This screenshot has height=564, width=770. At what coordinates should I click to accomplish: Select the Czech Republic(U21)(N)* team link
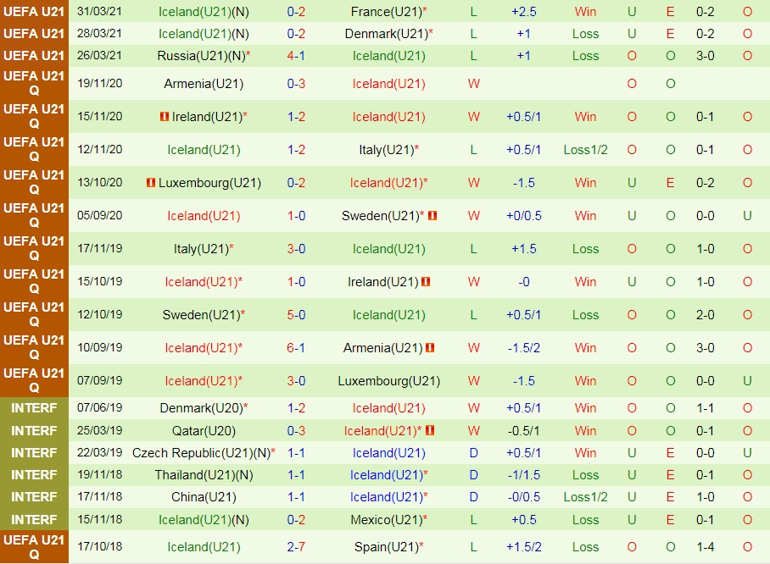tap(204, 452)
